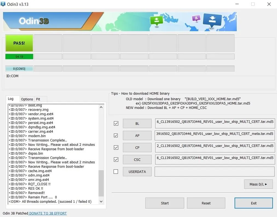This screenshot has width=277, height=217.
Task: Click the AP button to choose file
Action: point(137,135)
